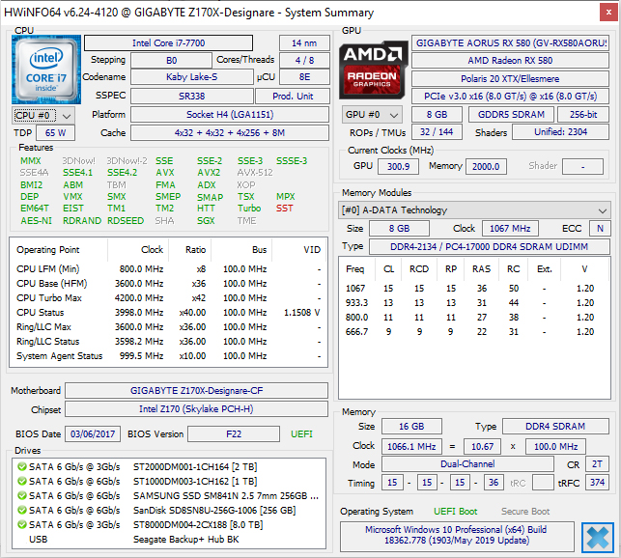
Task: Click the AES-NI feature label
Action: [36, 220]
